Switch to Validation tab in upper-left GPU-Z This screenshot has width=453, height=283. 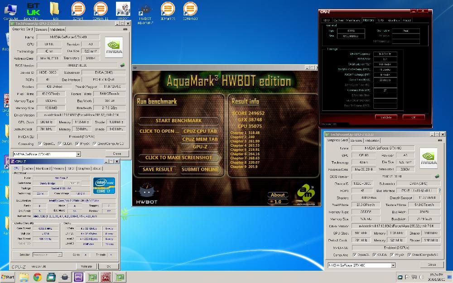click(57, 29)
